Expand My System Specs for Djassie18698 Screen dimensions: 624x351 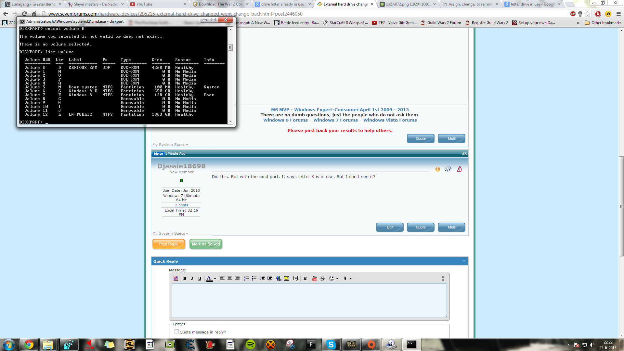click(170, 233)
